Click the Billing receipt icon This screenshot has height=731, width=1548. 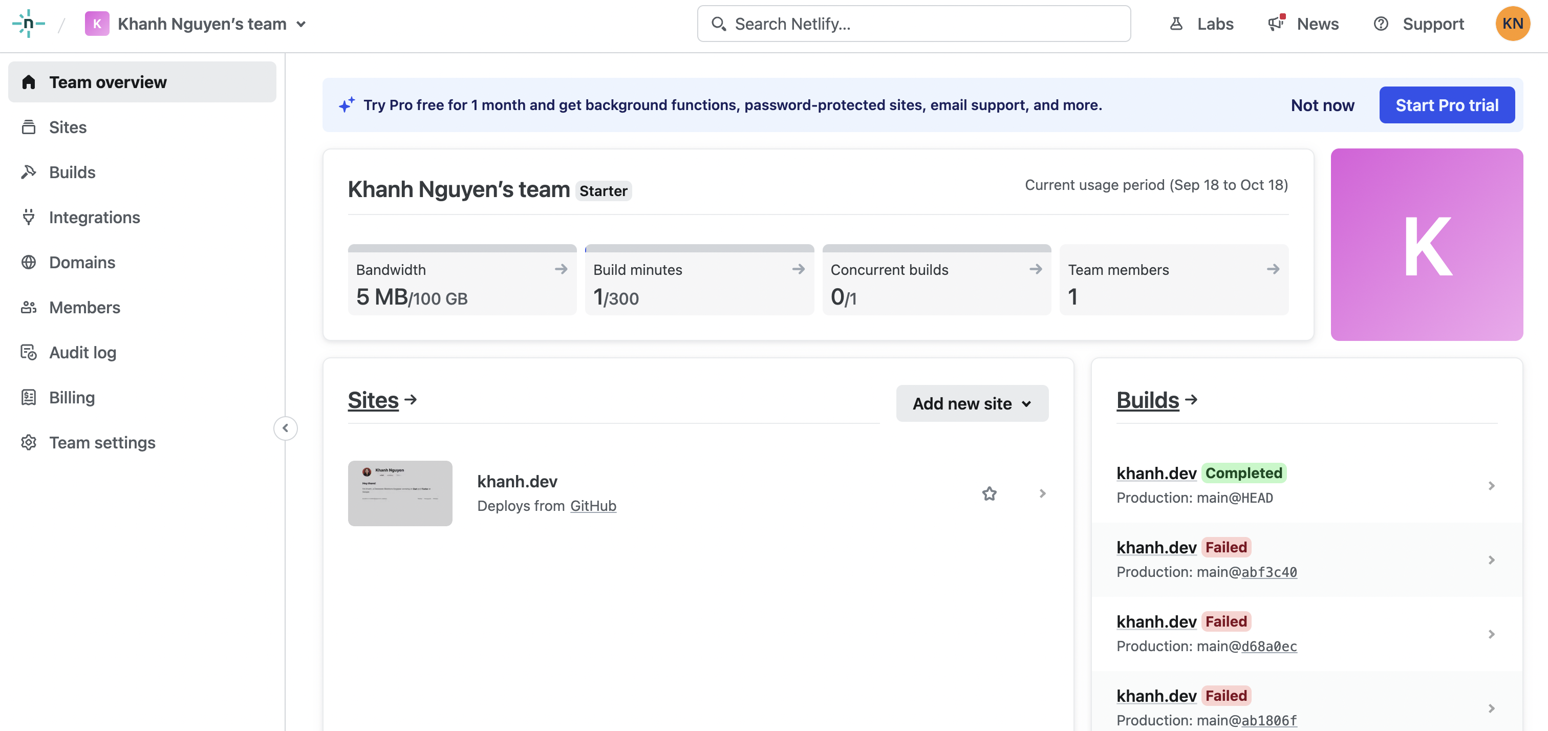pos(28,397)
